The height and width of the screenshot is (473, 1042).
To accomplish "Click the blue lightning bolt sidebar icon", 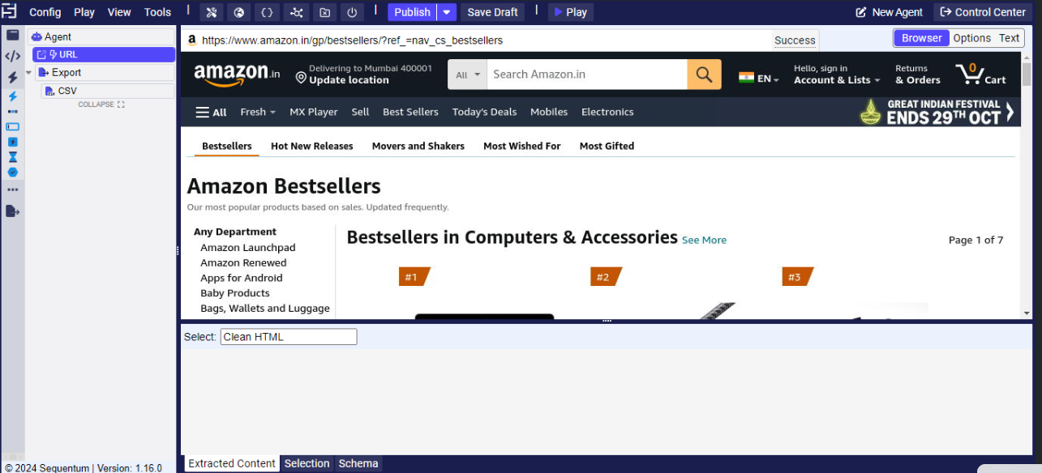I will click(12, 96).
